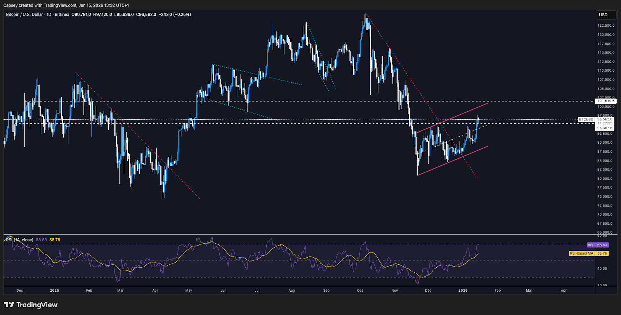This screenshot has width=621, height=315.
Task: Click the Nov label on the time axis
Action: [395, 291]
